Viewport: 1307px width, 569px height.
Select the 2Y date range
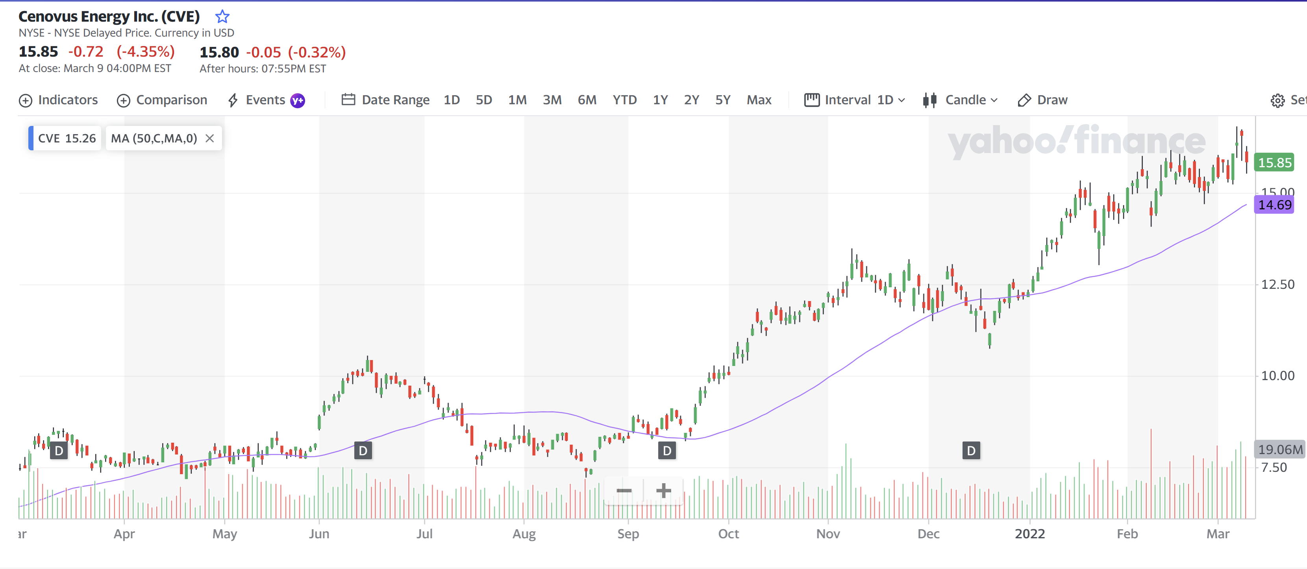(x=692, y=100)
